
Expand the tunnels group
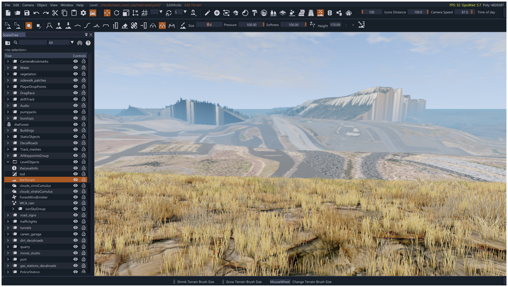tap(8, 228)
